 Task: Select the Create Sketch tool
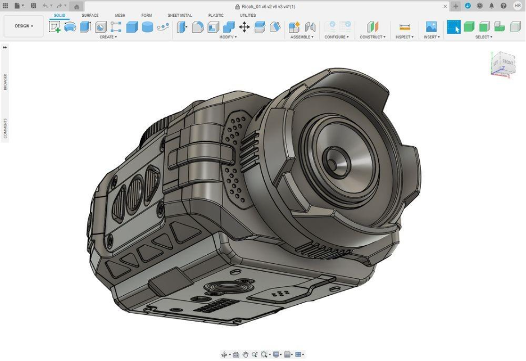coord(55,27)
